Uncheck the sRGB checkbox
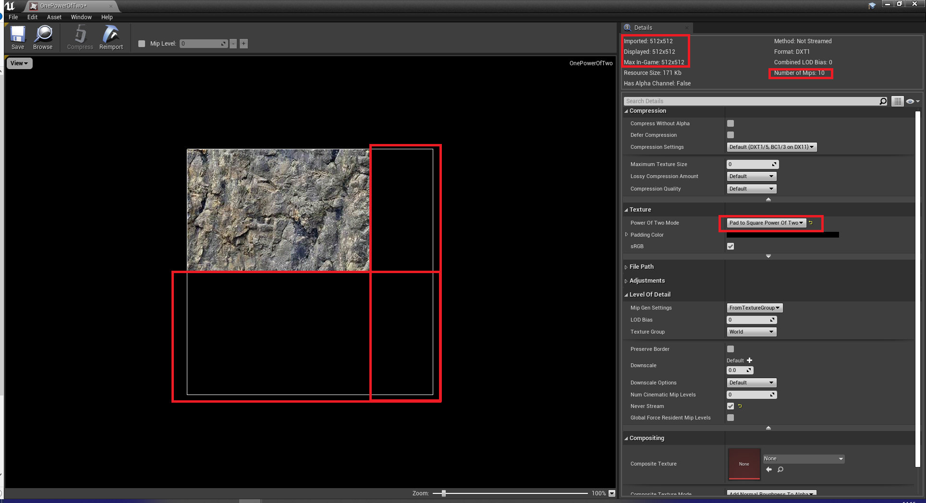Image resolution: width=926 pixels, height=503 pixels. point(731,246)
